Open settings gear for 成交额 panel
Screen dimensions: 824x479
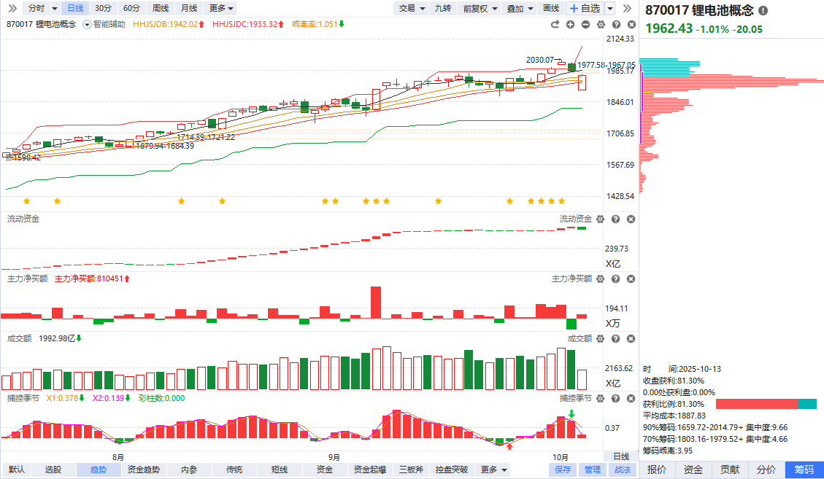(601, 338)
